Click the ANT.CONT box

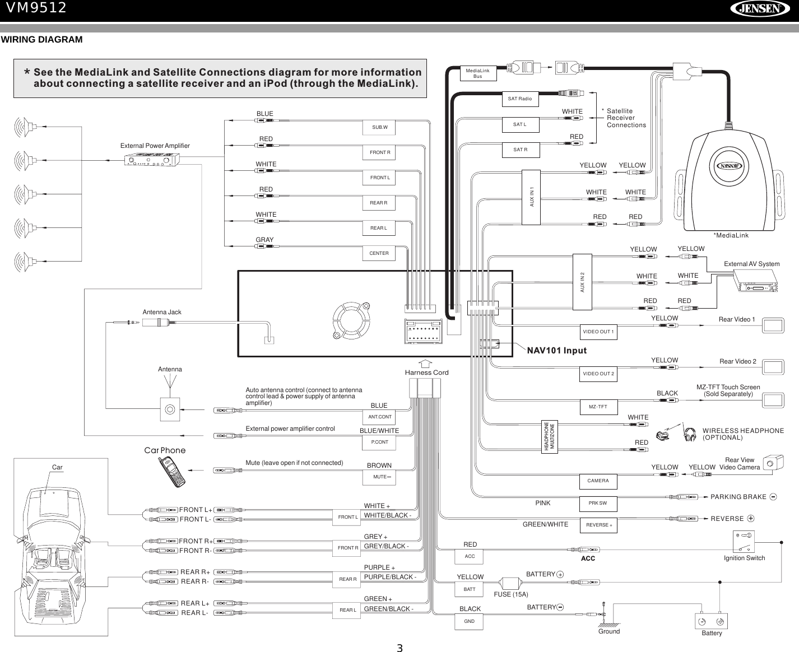click(x=380, y=417)
